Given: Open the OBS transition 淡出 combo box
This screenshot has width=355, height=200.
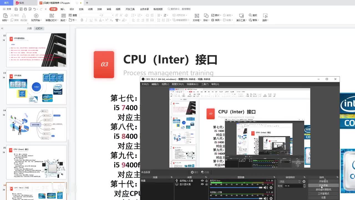Looking at the screenshot, I should coord(290,181).
